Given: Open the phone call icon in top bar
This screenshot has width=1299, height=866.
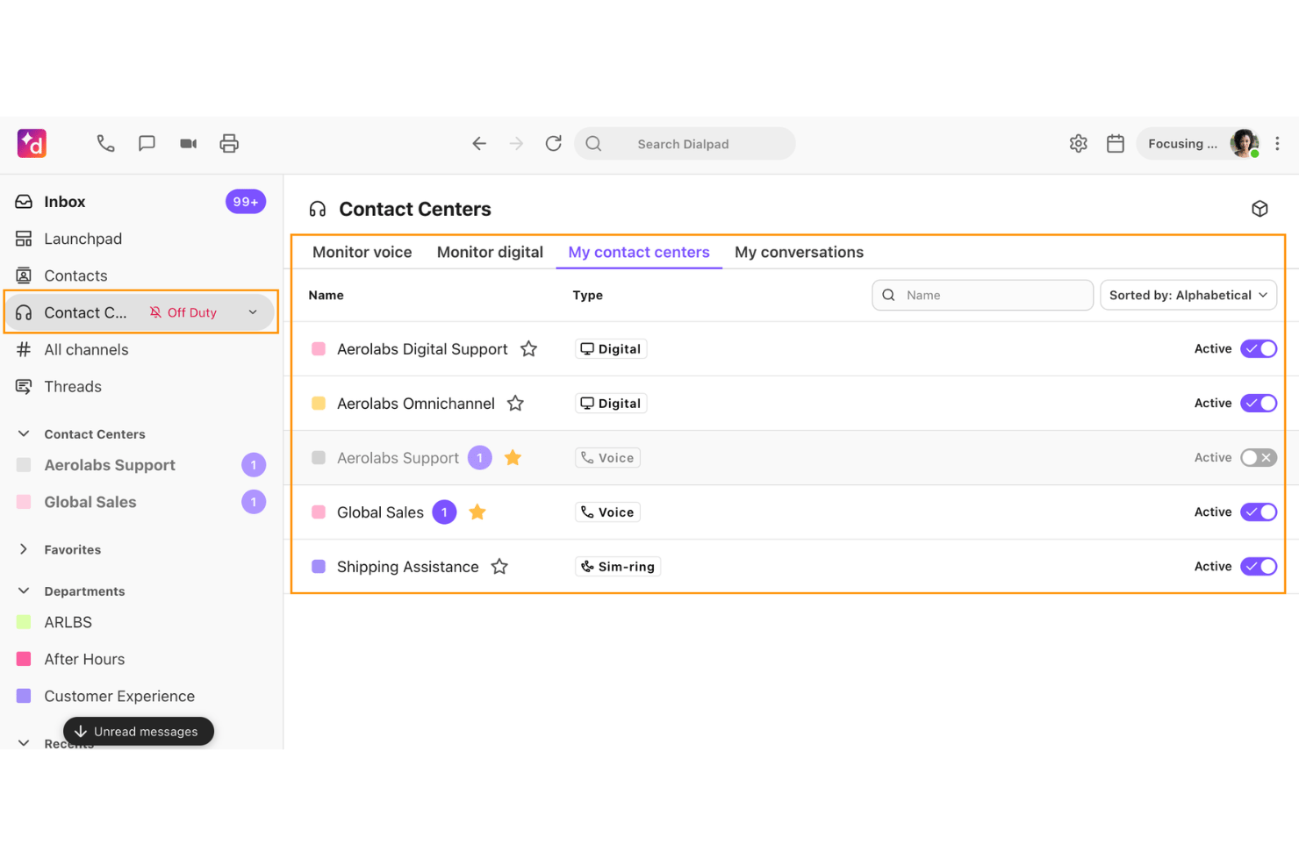Looking at the screenshot, I should click(105, 143).
